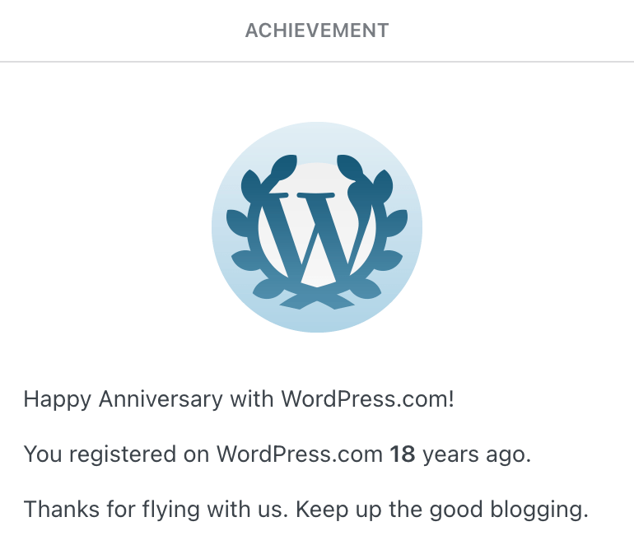634x545 pixels.
Task: Click WordPress.com in the anniversary greeting
Action: 367,400
